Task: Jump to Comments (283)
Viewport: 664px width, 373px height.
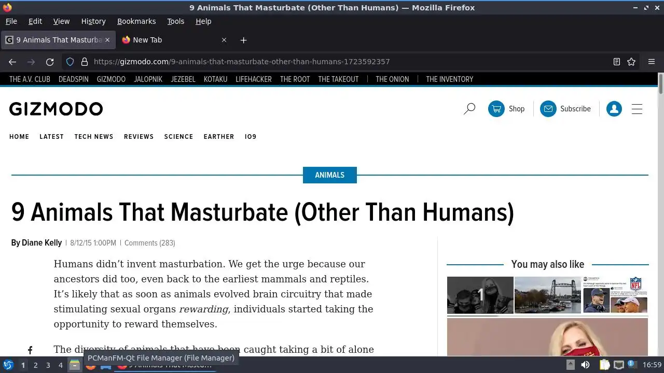Action: tap(150, 243)
